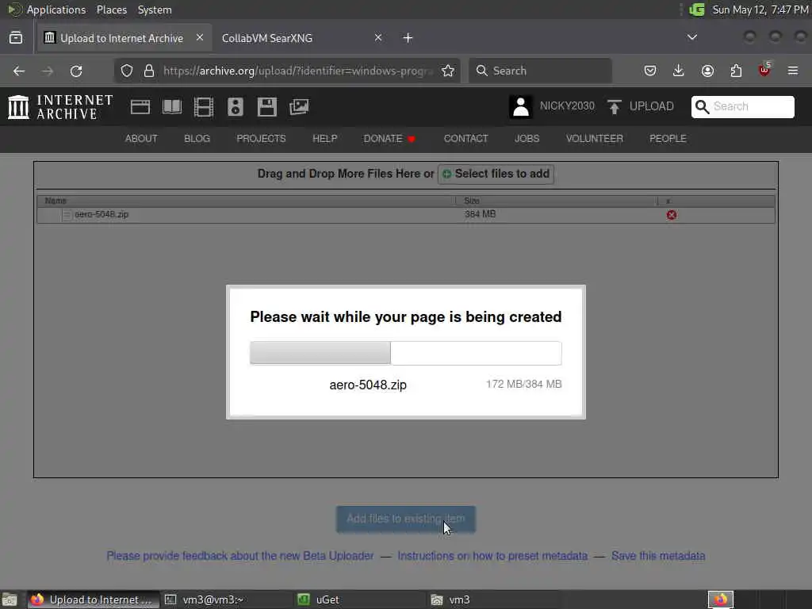Screen dimensions: 812x609
Task: Go back with the browser back arrow
Action: coord(19,71)
